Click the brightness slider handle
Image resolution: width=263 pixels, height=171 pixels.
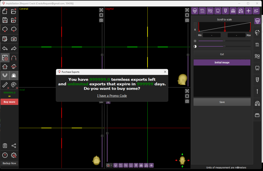[224, 41]
